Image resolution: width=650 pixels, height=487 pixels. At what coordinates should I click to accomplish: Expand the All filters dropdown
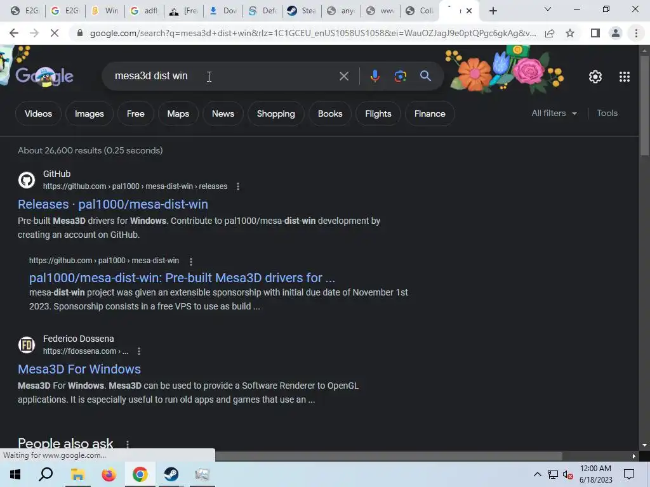(x=554, y=113)
